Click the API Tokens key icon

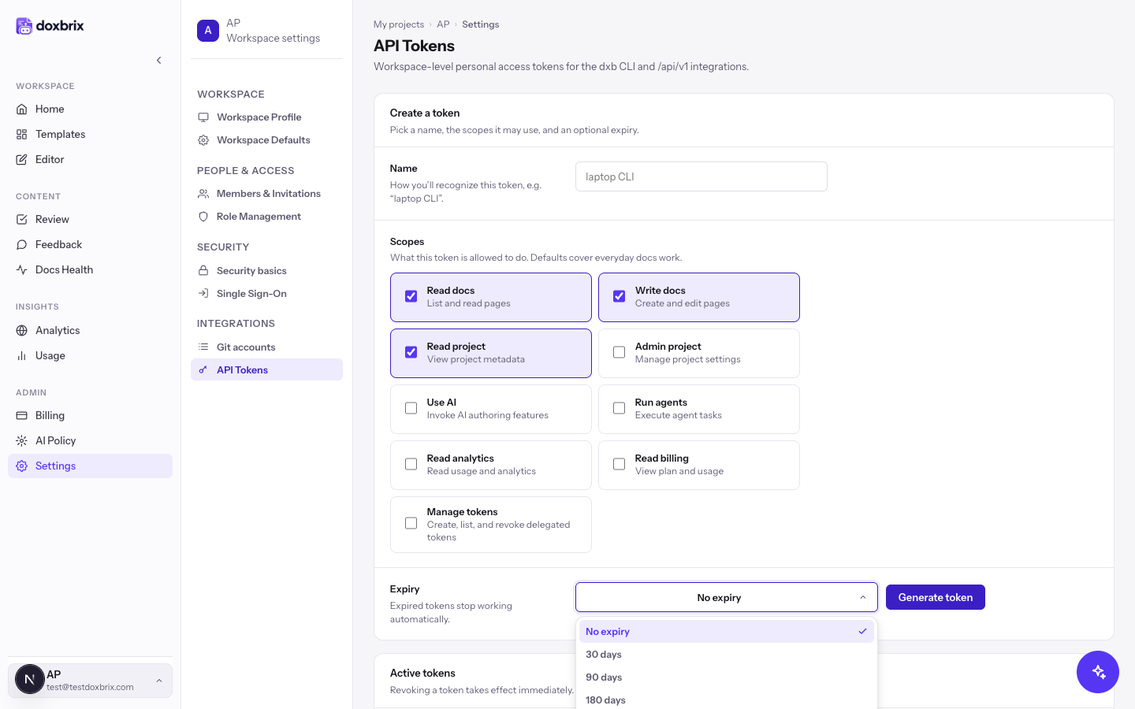pyautogui.click(x=203, y=369)
